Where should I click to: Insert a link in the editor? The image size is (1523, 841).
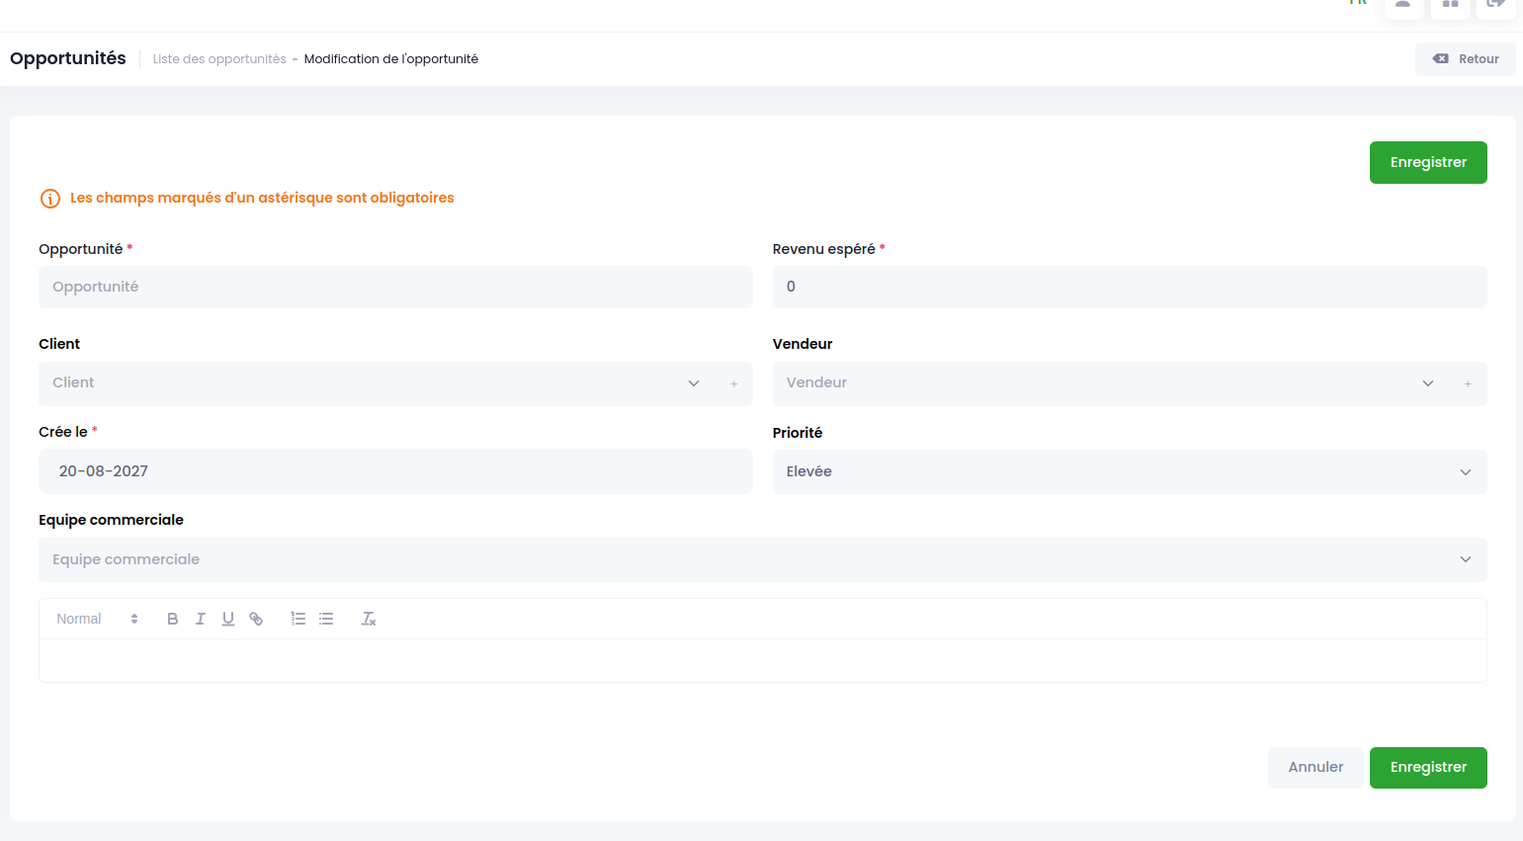256,619
